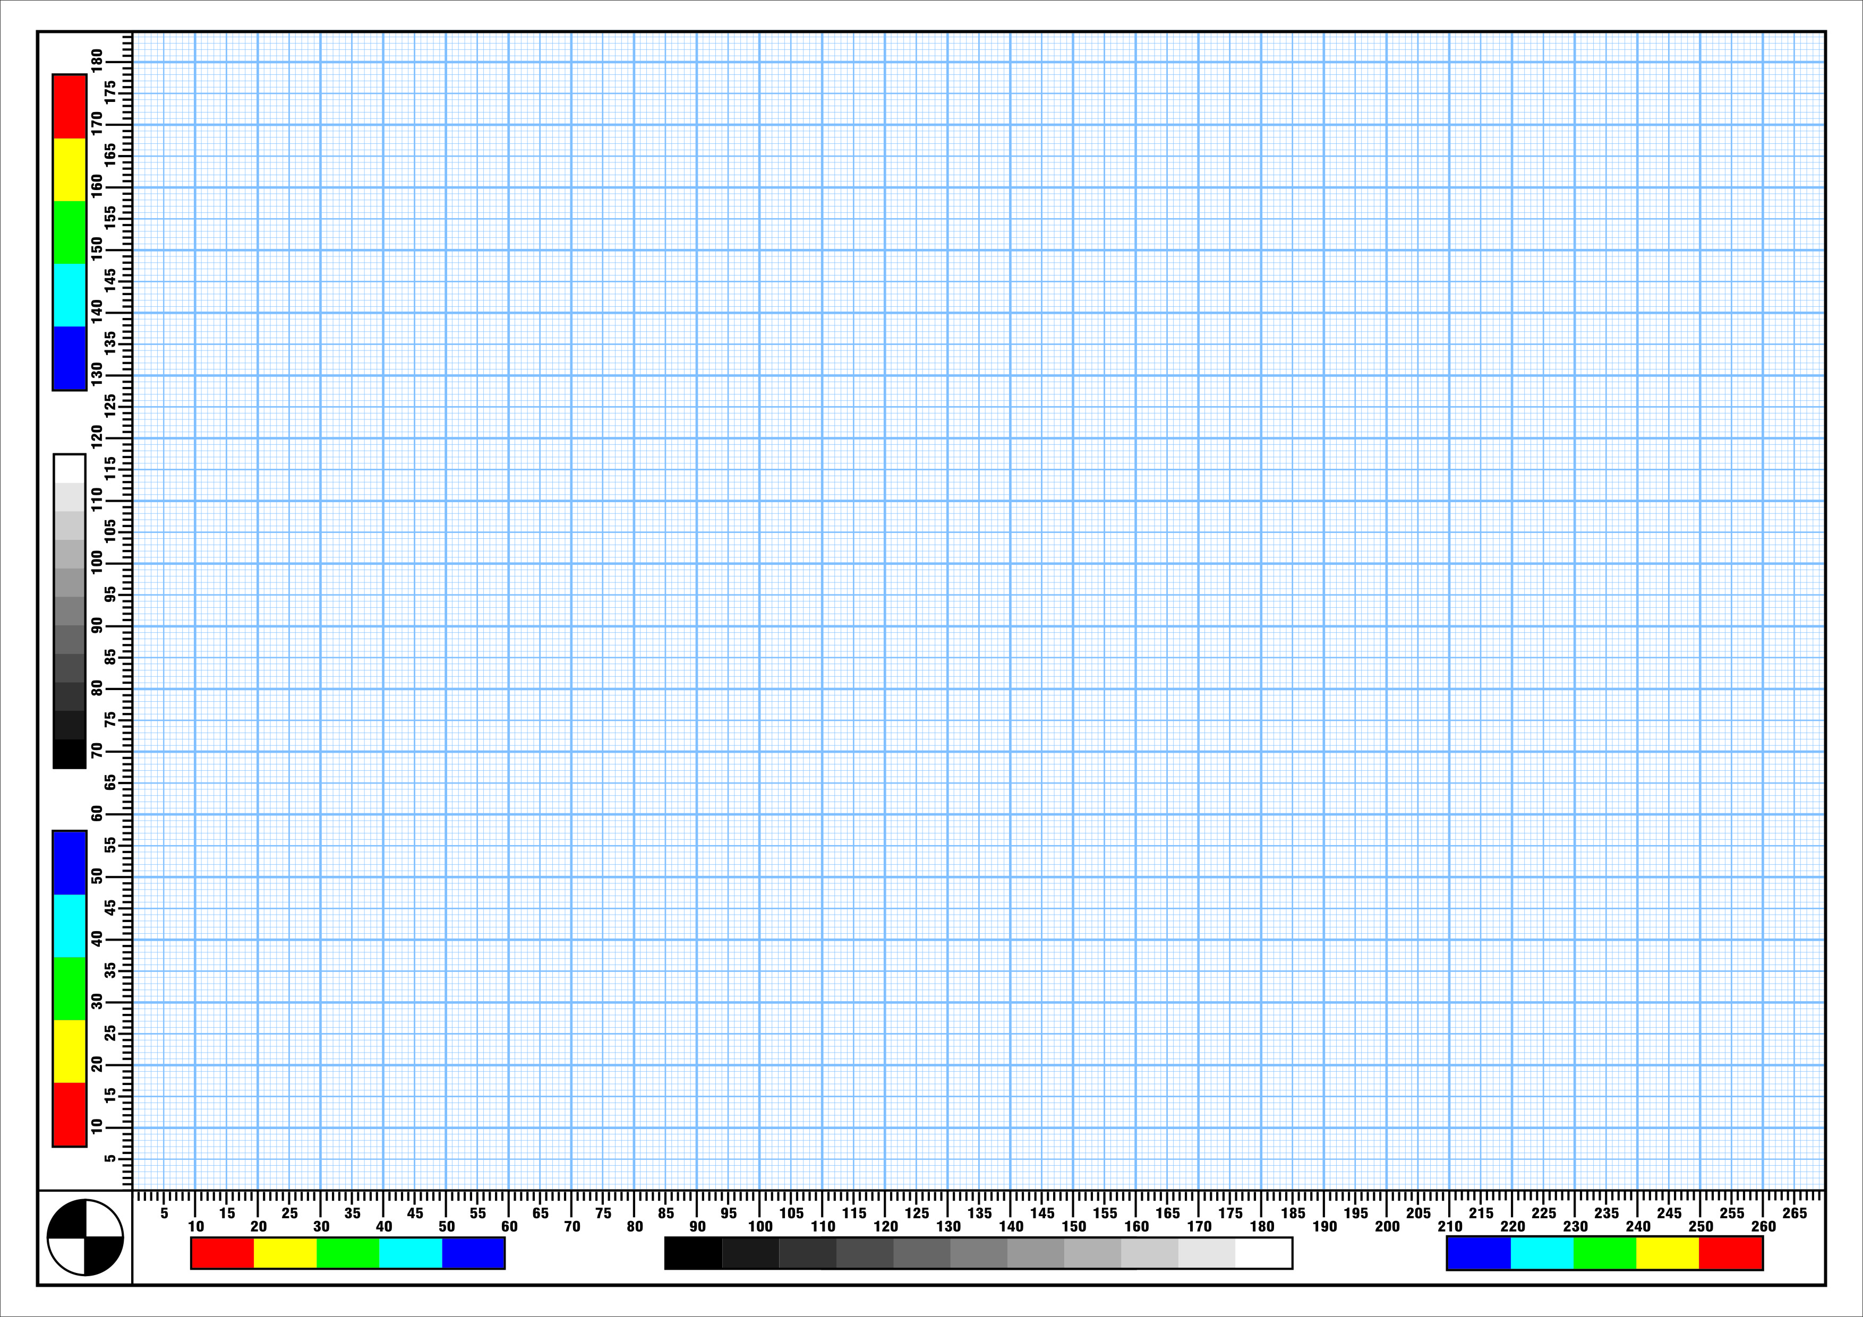Click label 150 on the vertical ruler
1863x1317 pixels.
click(x=97, y=249)
